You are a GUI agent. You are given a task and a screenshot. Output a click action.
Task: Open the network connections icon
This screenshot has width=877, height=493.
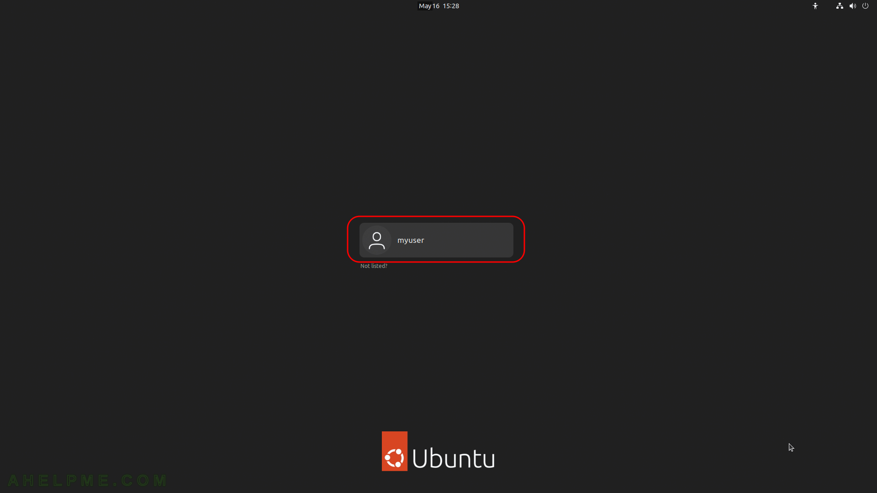(x=840, y=6)
